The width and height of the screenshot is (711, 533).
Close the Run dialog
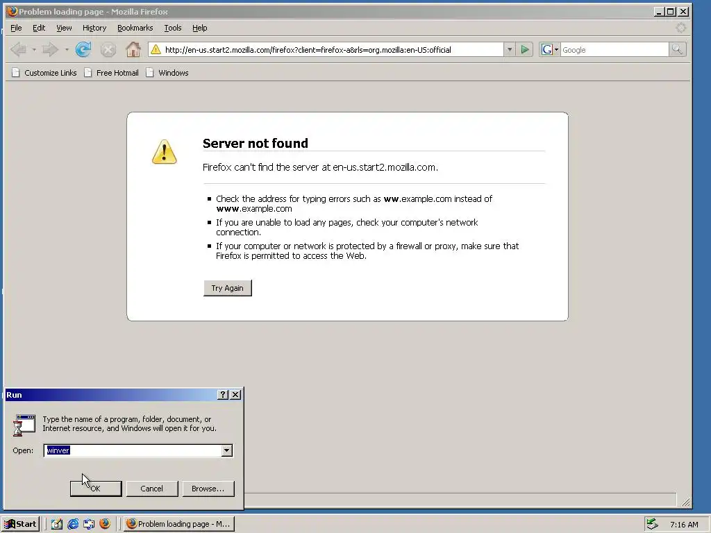[235, 395]
